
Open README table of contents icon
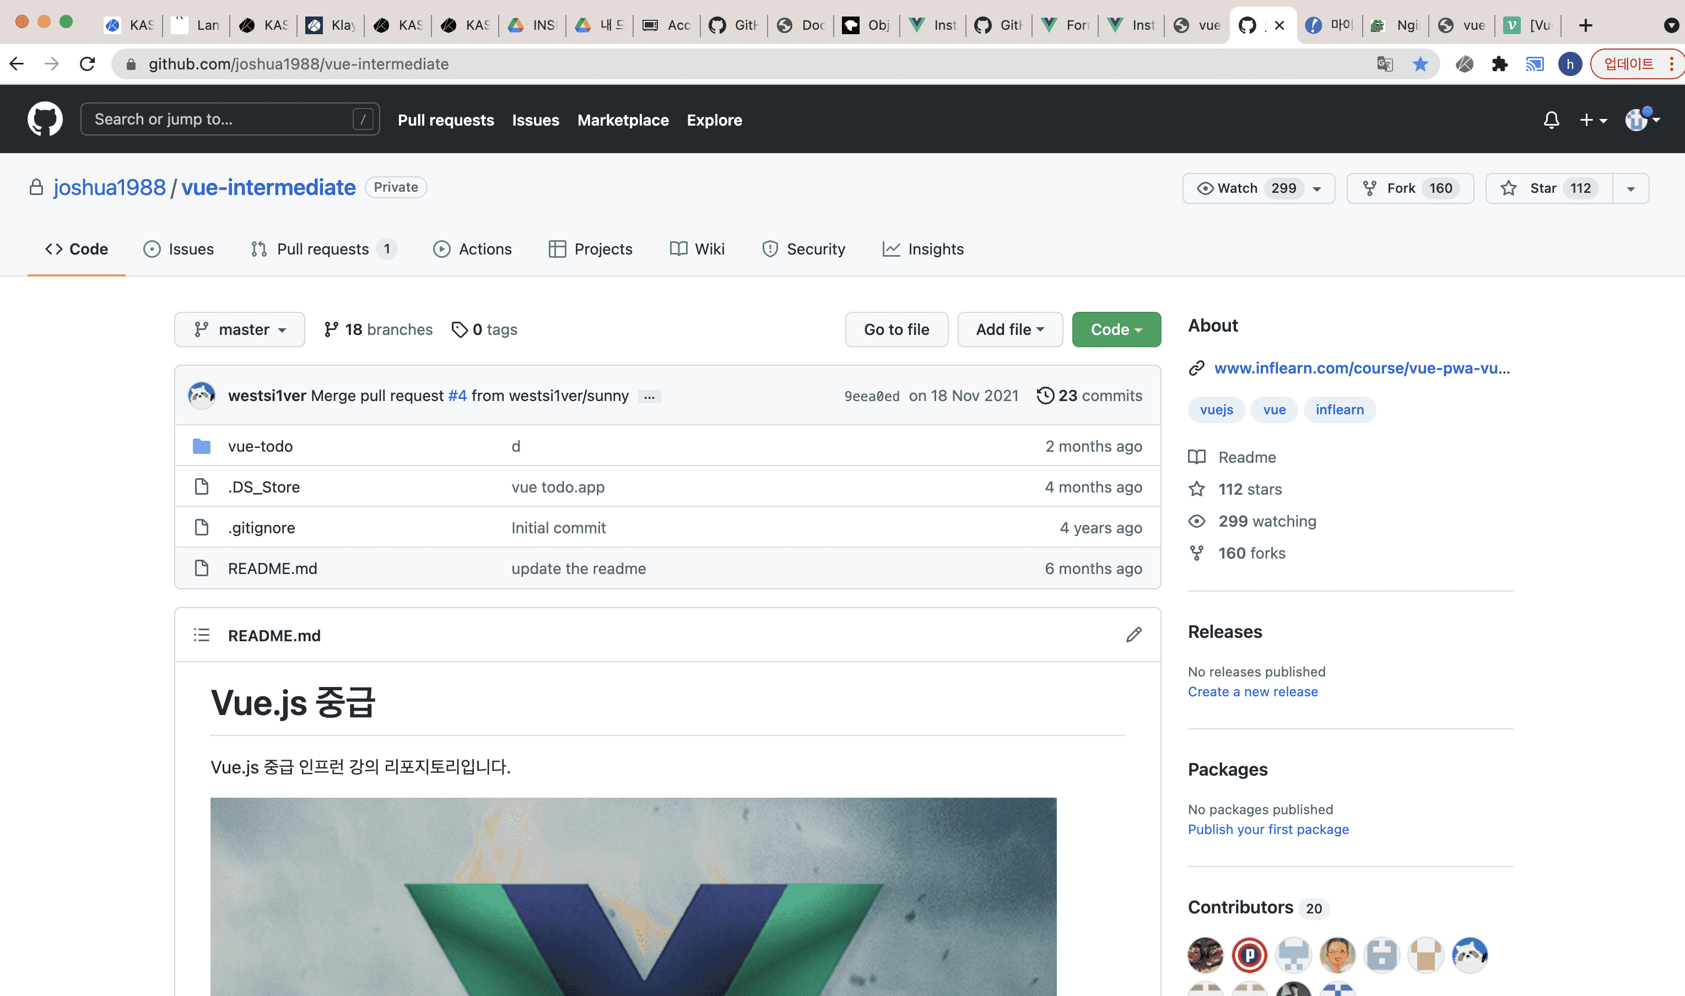[x=201, y=635]
